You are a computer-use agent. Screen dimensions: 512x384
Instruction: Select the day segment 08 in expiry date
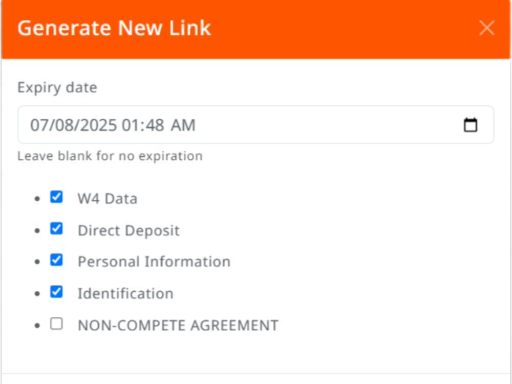pyautogui.click(x=61, y=125)
